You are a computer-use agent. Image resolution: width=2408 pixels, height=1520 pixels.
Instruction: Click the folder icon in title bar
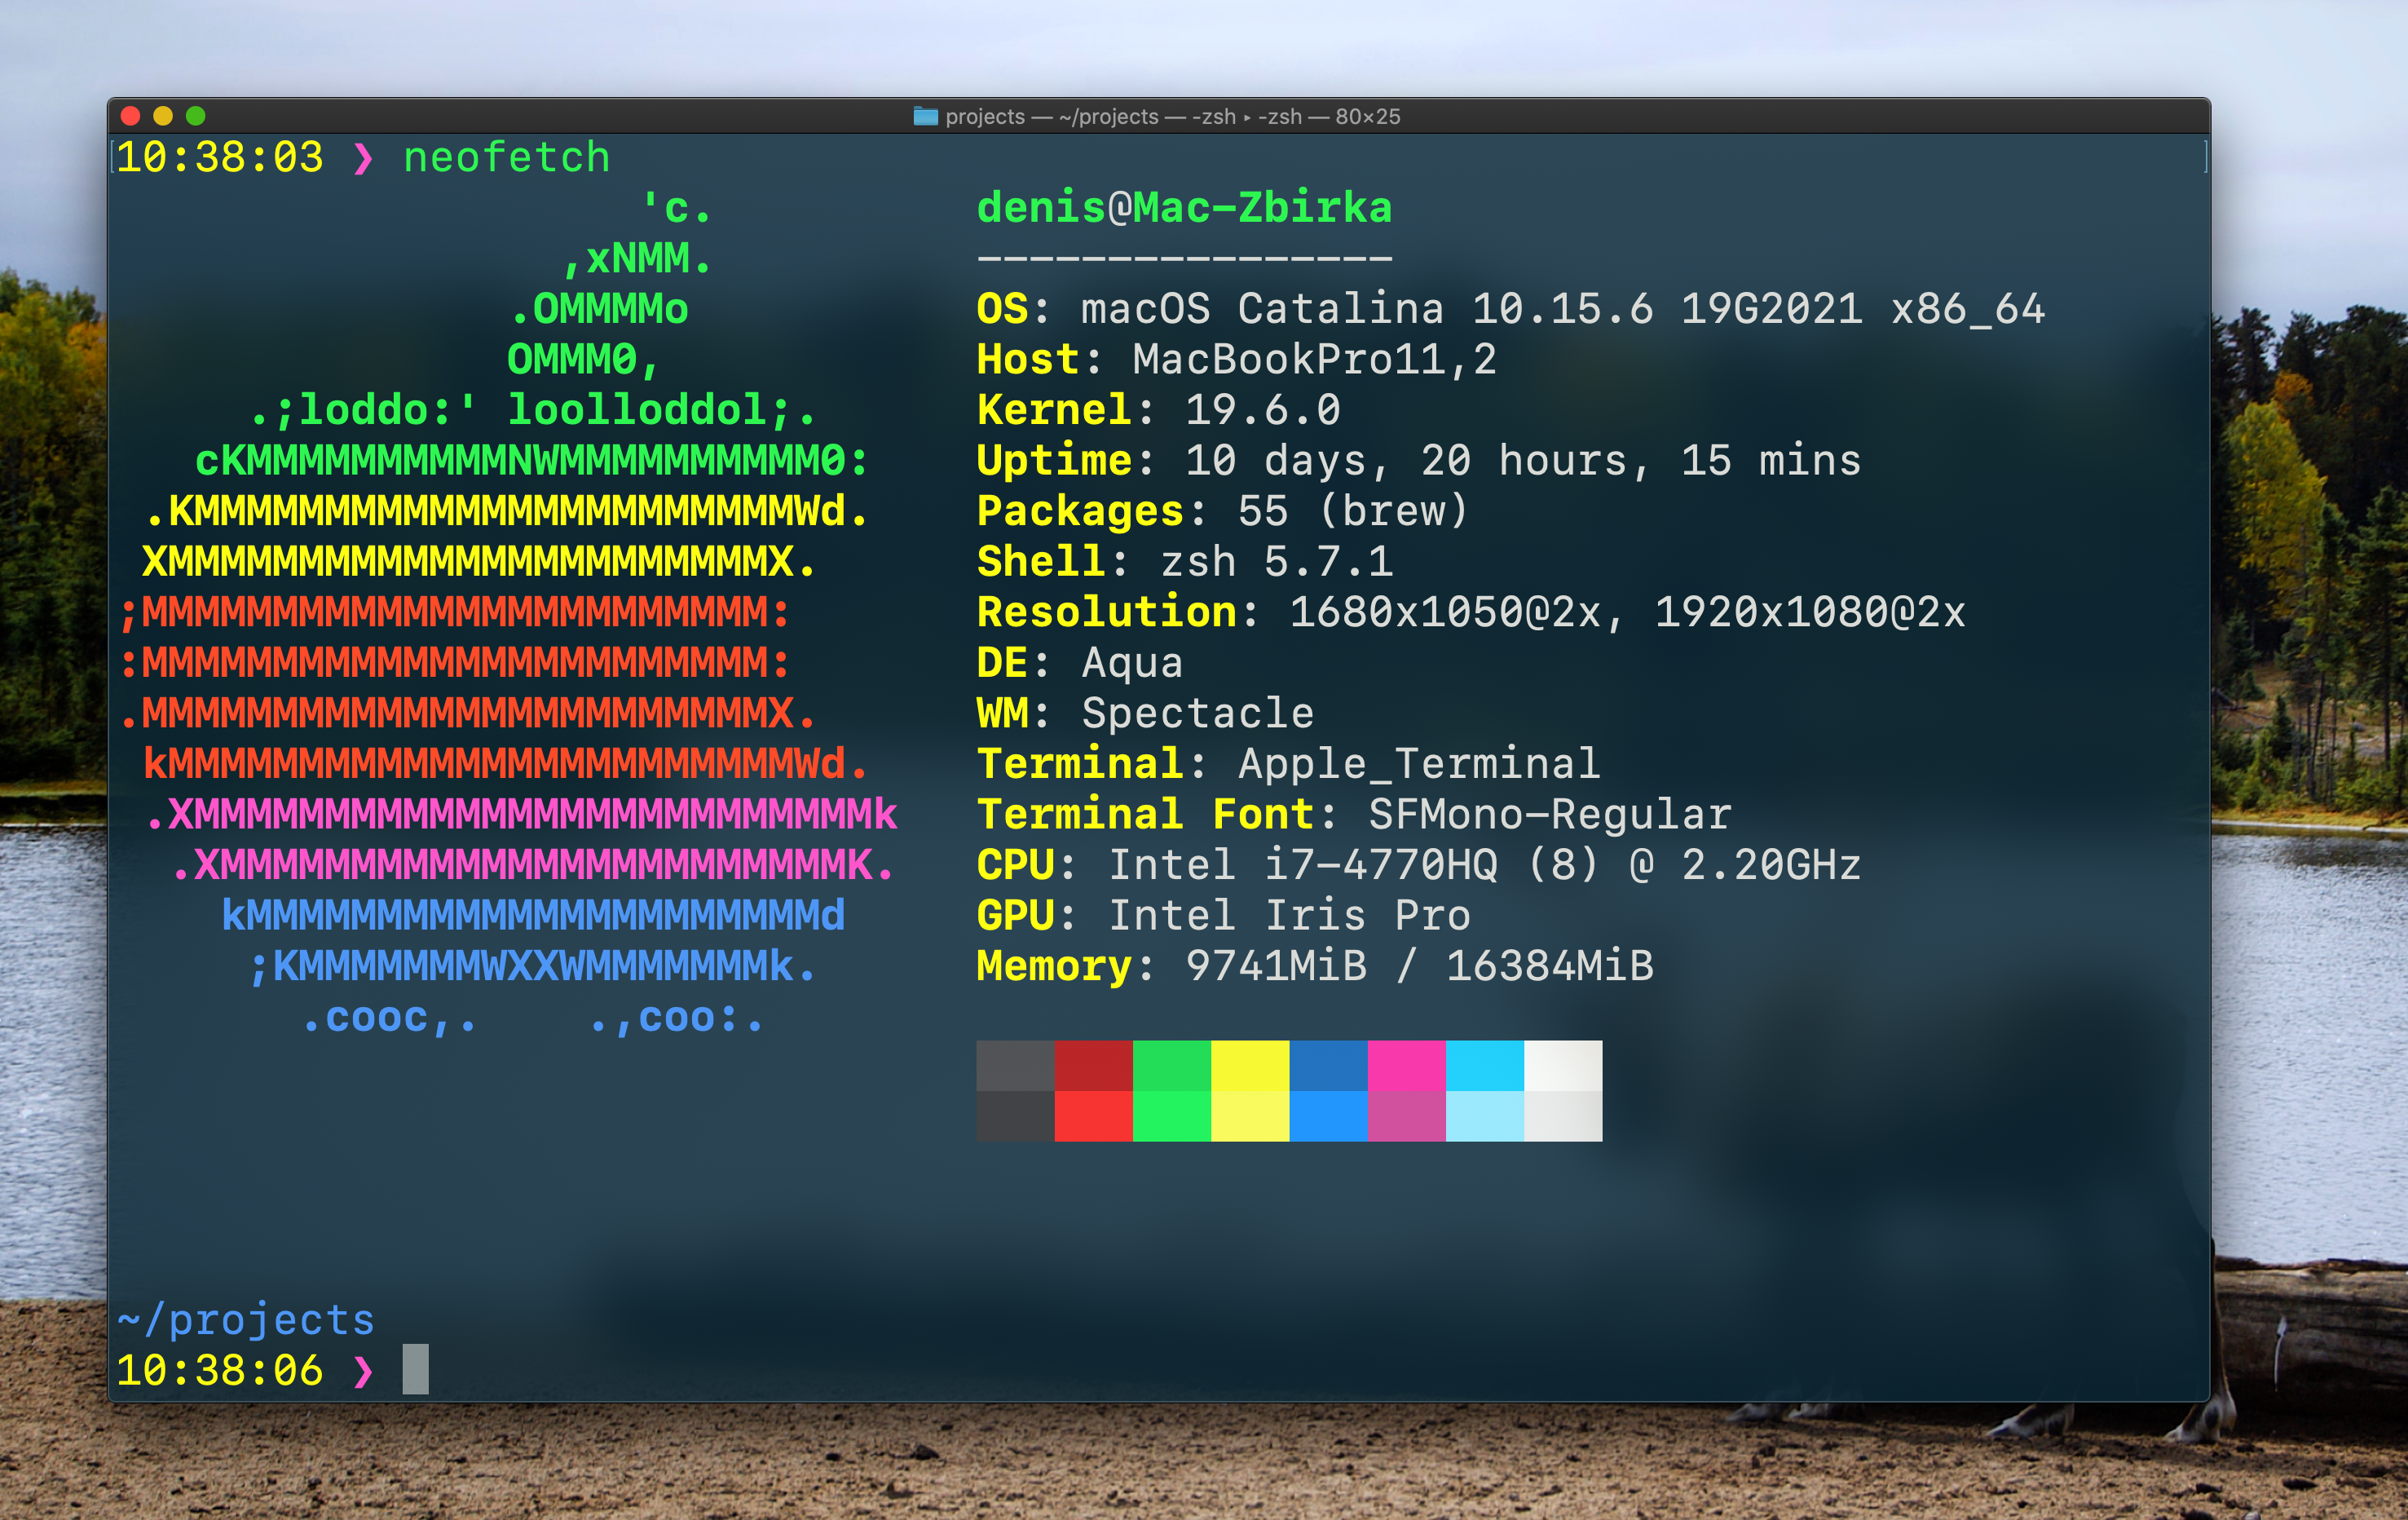point(925,116)
